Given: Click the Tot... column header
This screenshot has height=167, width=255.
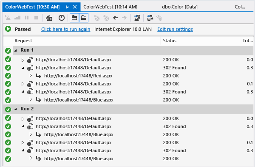Looking at the screenshot, I should tap(248, 41).
